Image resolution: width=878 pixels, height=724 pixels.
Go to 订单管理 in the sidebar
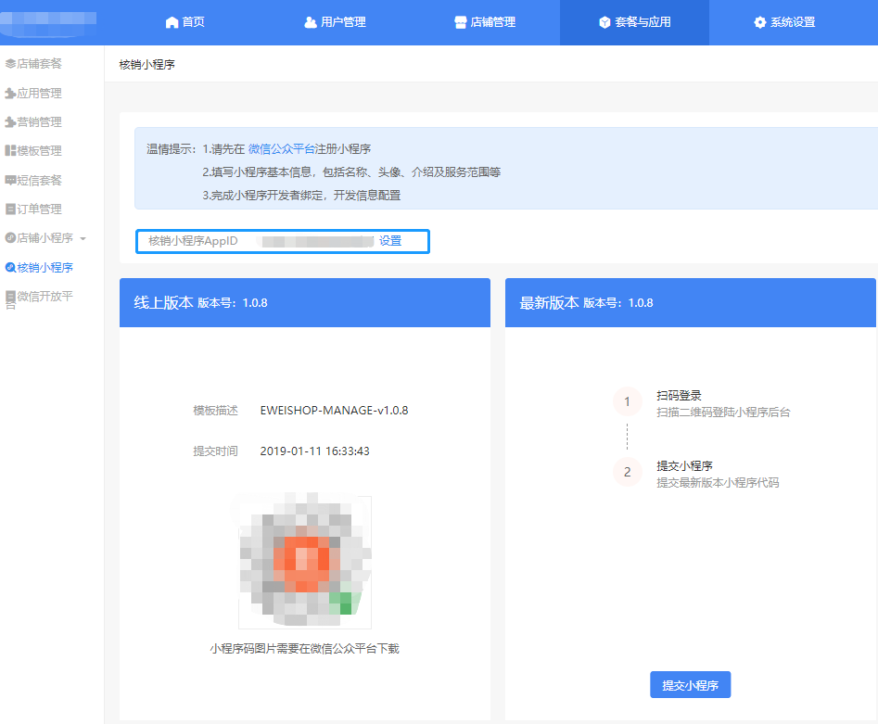[x=39, y=210]
